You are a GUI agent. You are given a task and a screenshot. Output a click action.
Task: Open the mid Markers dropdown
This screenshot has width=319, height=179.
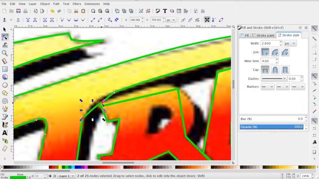coord(283,87)
